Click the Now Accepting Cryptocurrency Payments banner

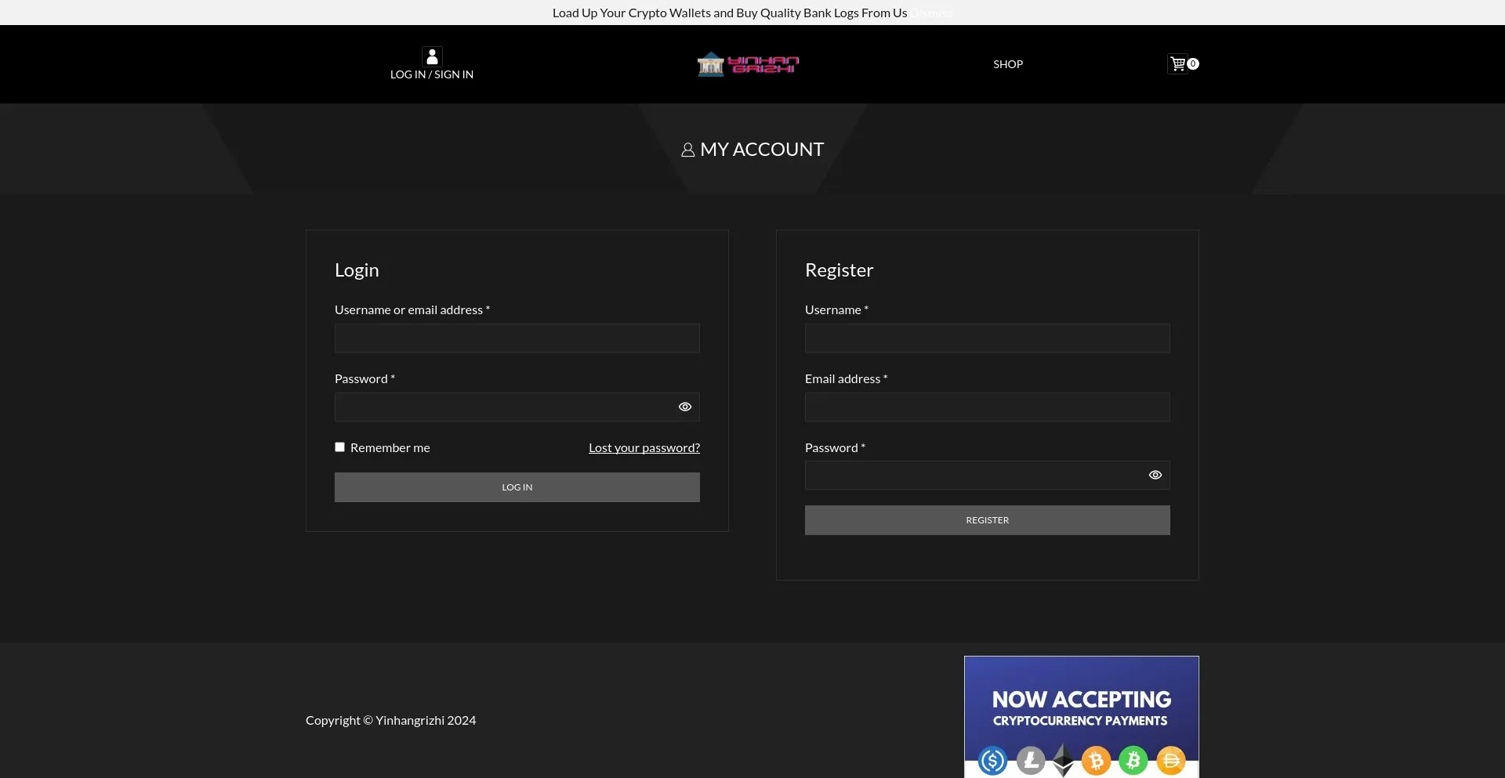point(1082,717)
